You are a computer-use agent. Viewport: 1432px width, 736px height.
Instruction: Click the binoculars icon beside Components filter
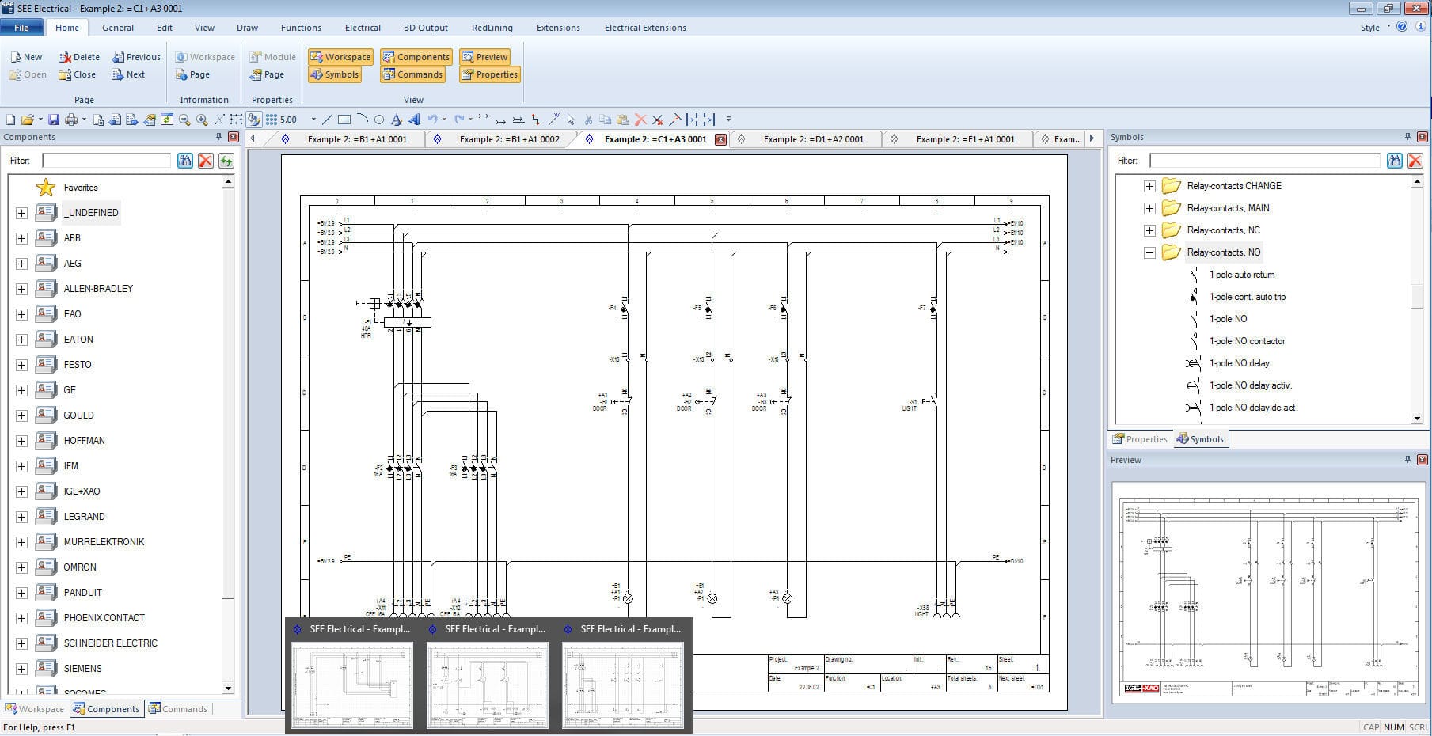pyautogui.click(x=185, y=161)
